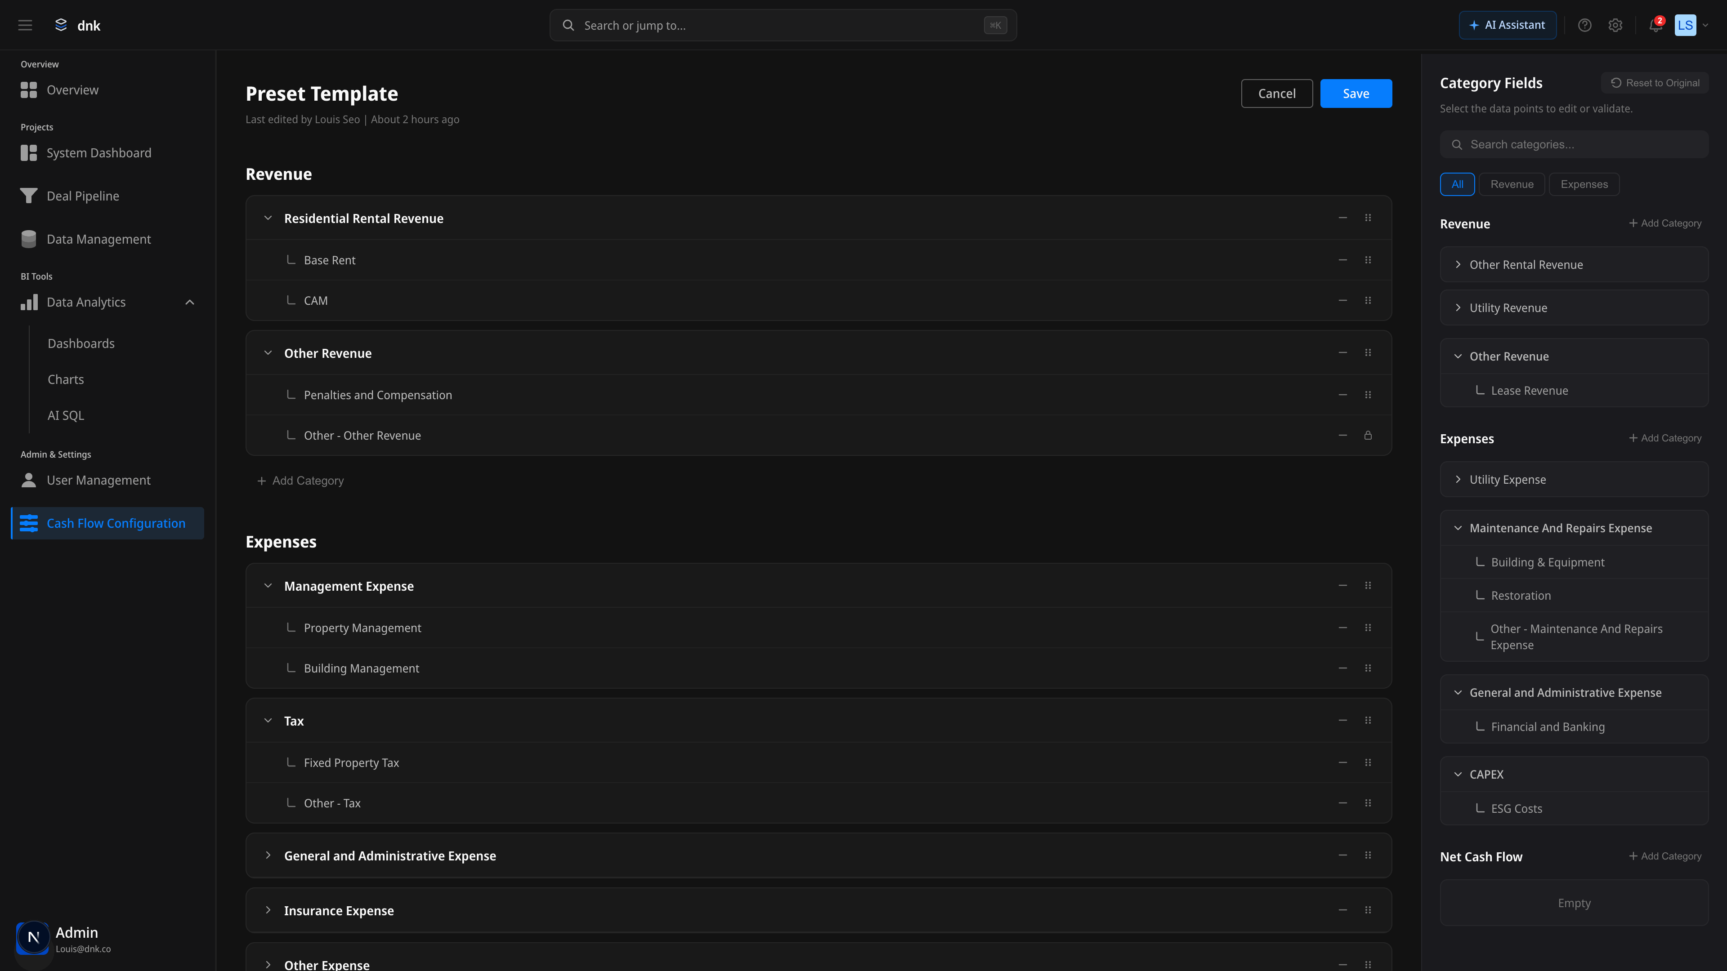Click the help question mark icon

point(1584,26)
